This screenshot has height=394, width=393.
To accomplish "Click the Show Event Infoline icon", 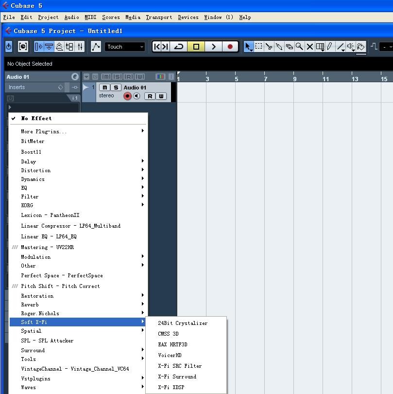I will pos(49,47).
